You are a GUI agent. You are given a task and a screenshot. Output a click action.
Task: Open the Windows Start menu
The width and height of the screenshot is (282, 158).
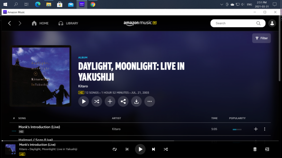pos(5,4)
